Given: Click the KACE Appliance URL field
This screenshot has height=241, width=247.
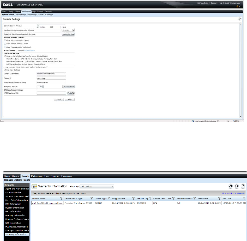Looking at the screenshot, I should tap(51, 93).
